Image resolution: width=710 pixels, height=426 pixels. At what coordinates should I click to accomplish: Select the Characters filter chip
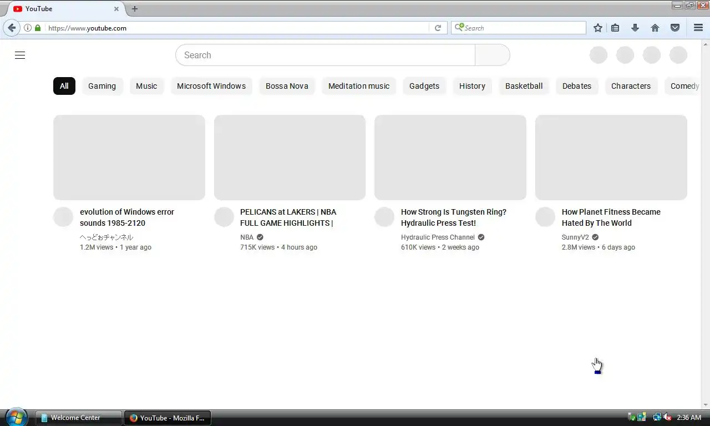[x=631, y=86]
